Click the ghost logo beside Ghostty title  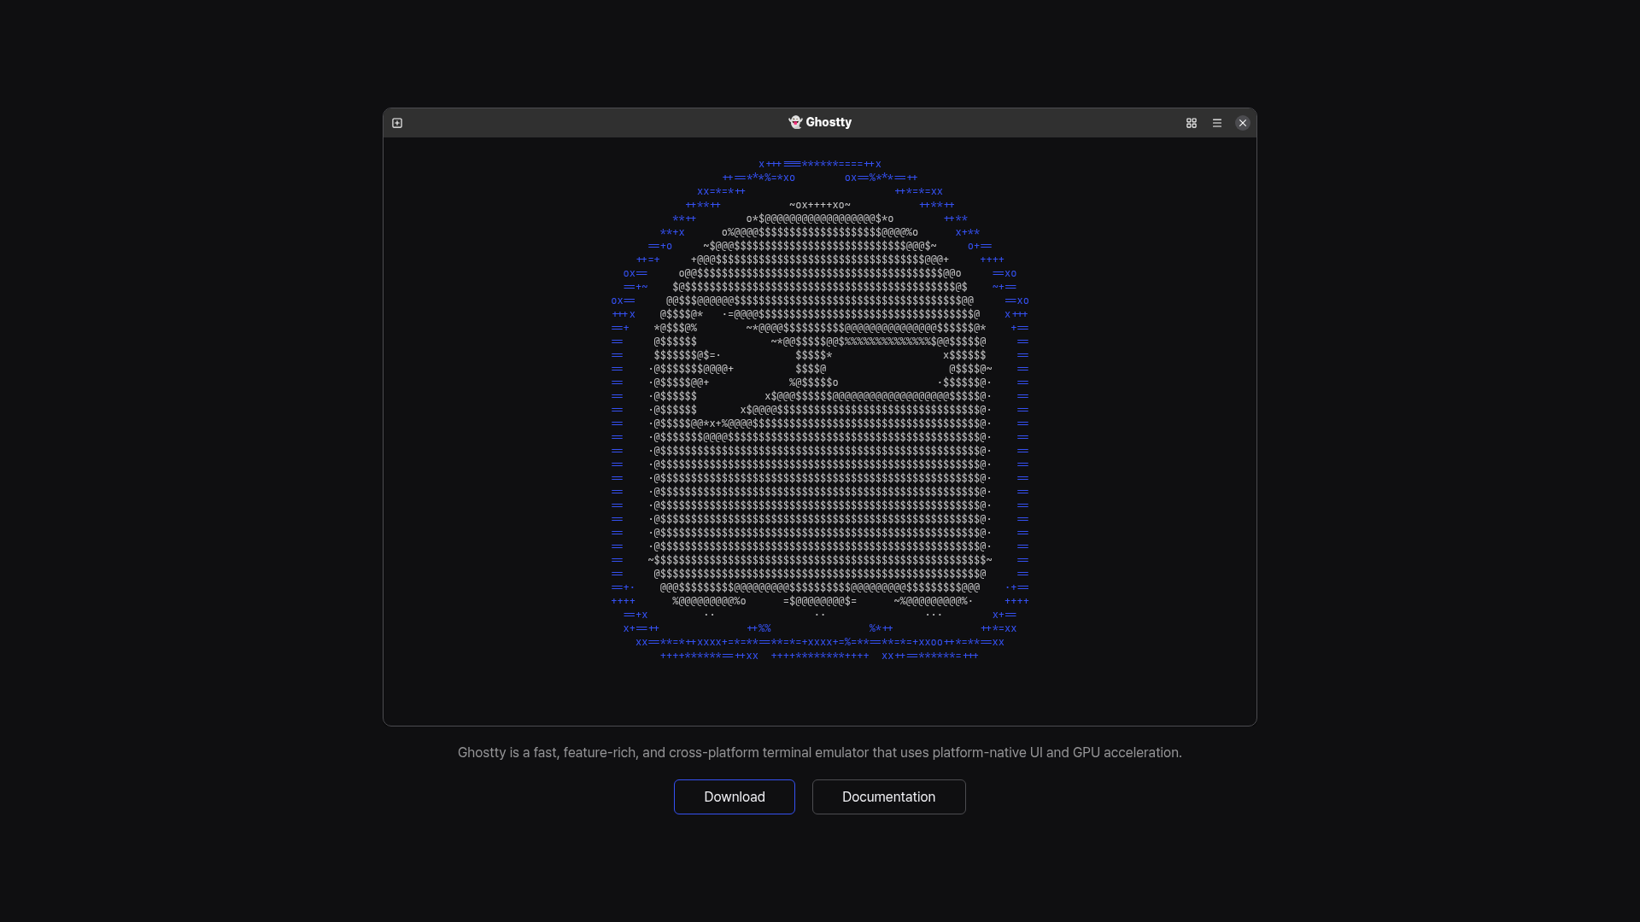pyautogui.click(x=795, y=122)
